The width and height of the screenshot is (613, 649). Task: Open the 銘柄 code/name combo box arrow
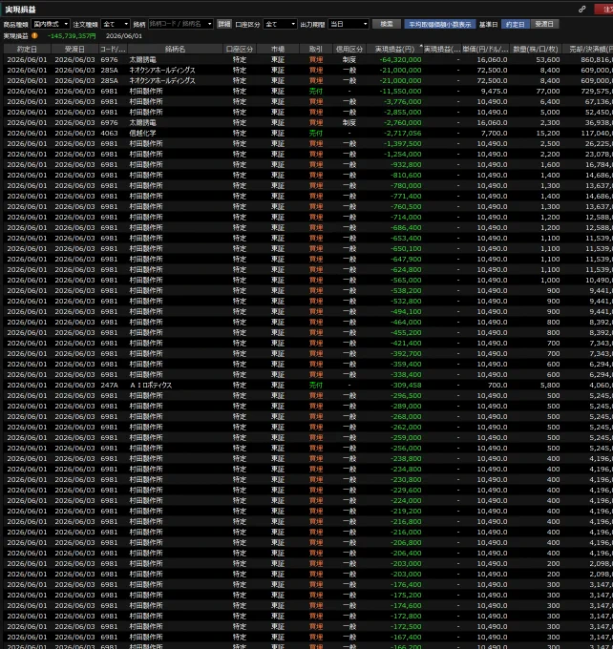[209, 24]
